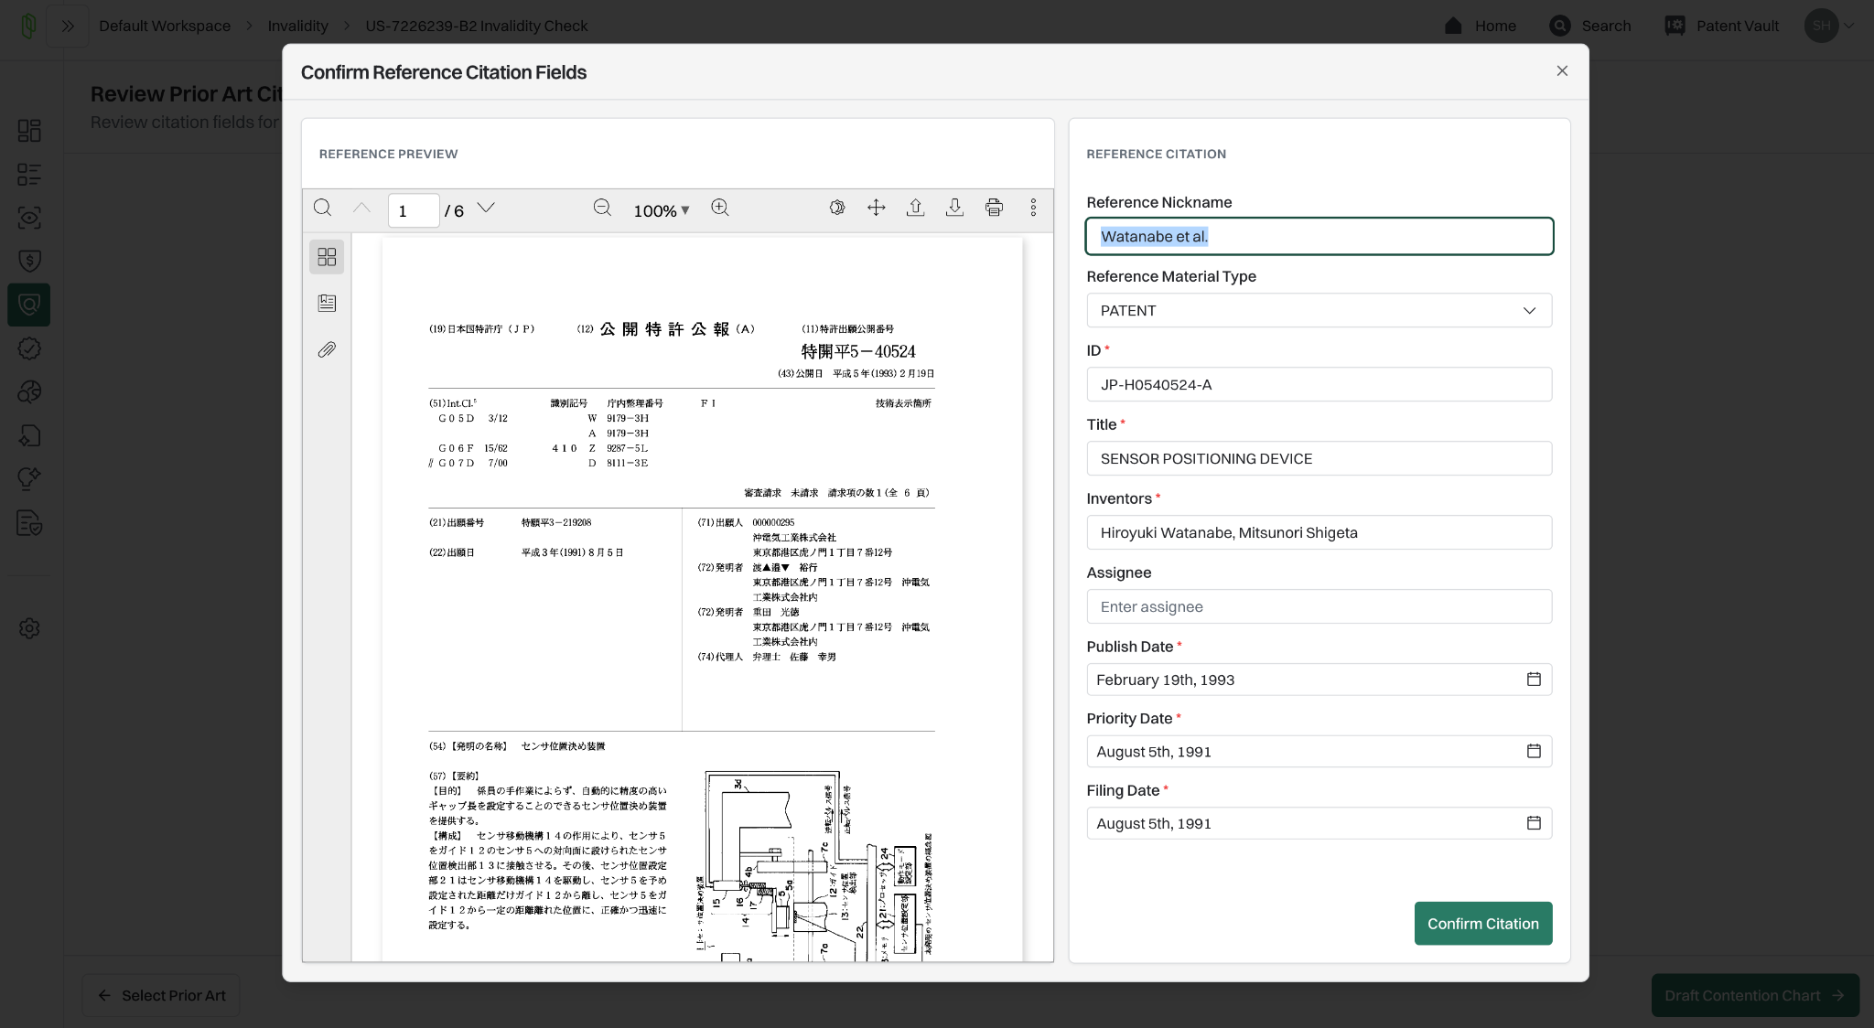Click the Assignee input field
The image size is (1874, 1028).
click(x=1319, y=607)
